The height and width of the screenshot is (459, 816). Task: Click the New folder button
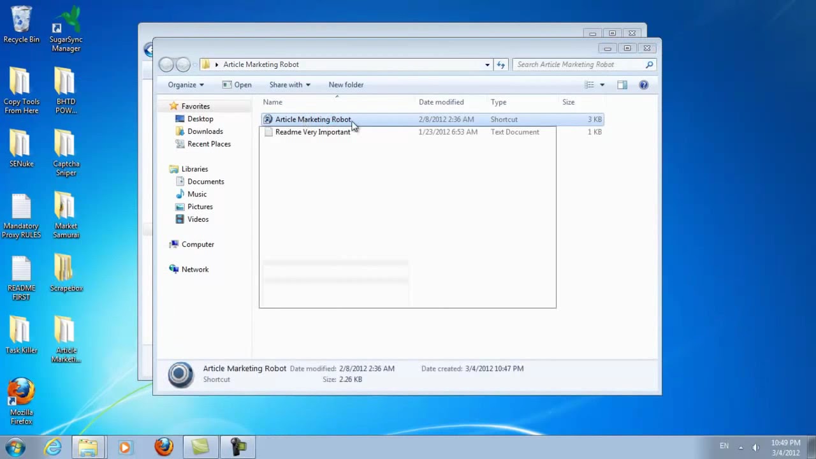(346, 85)
